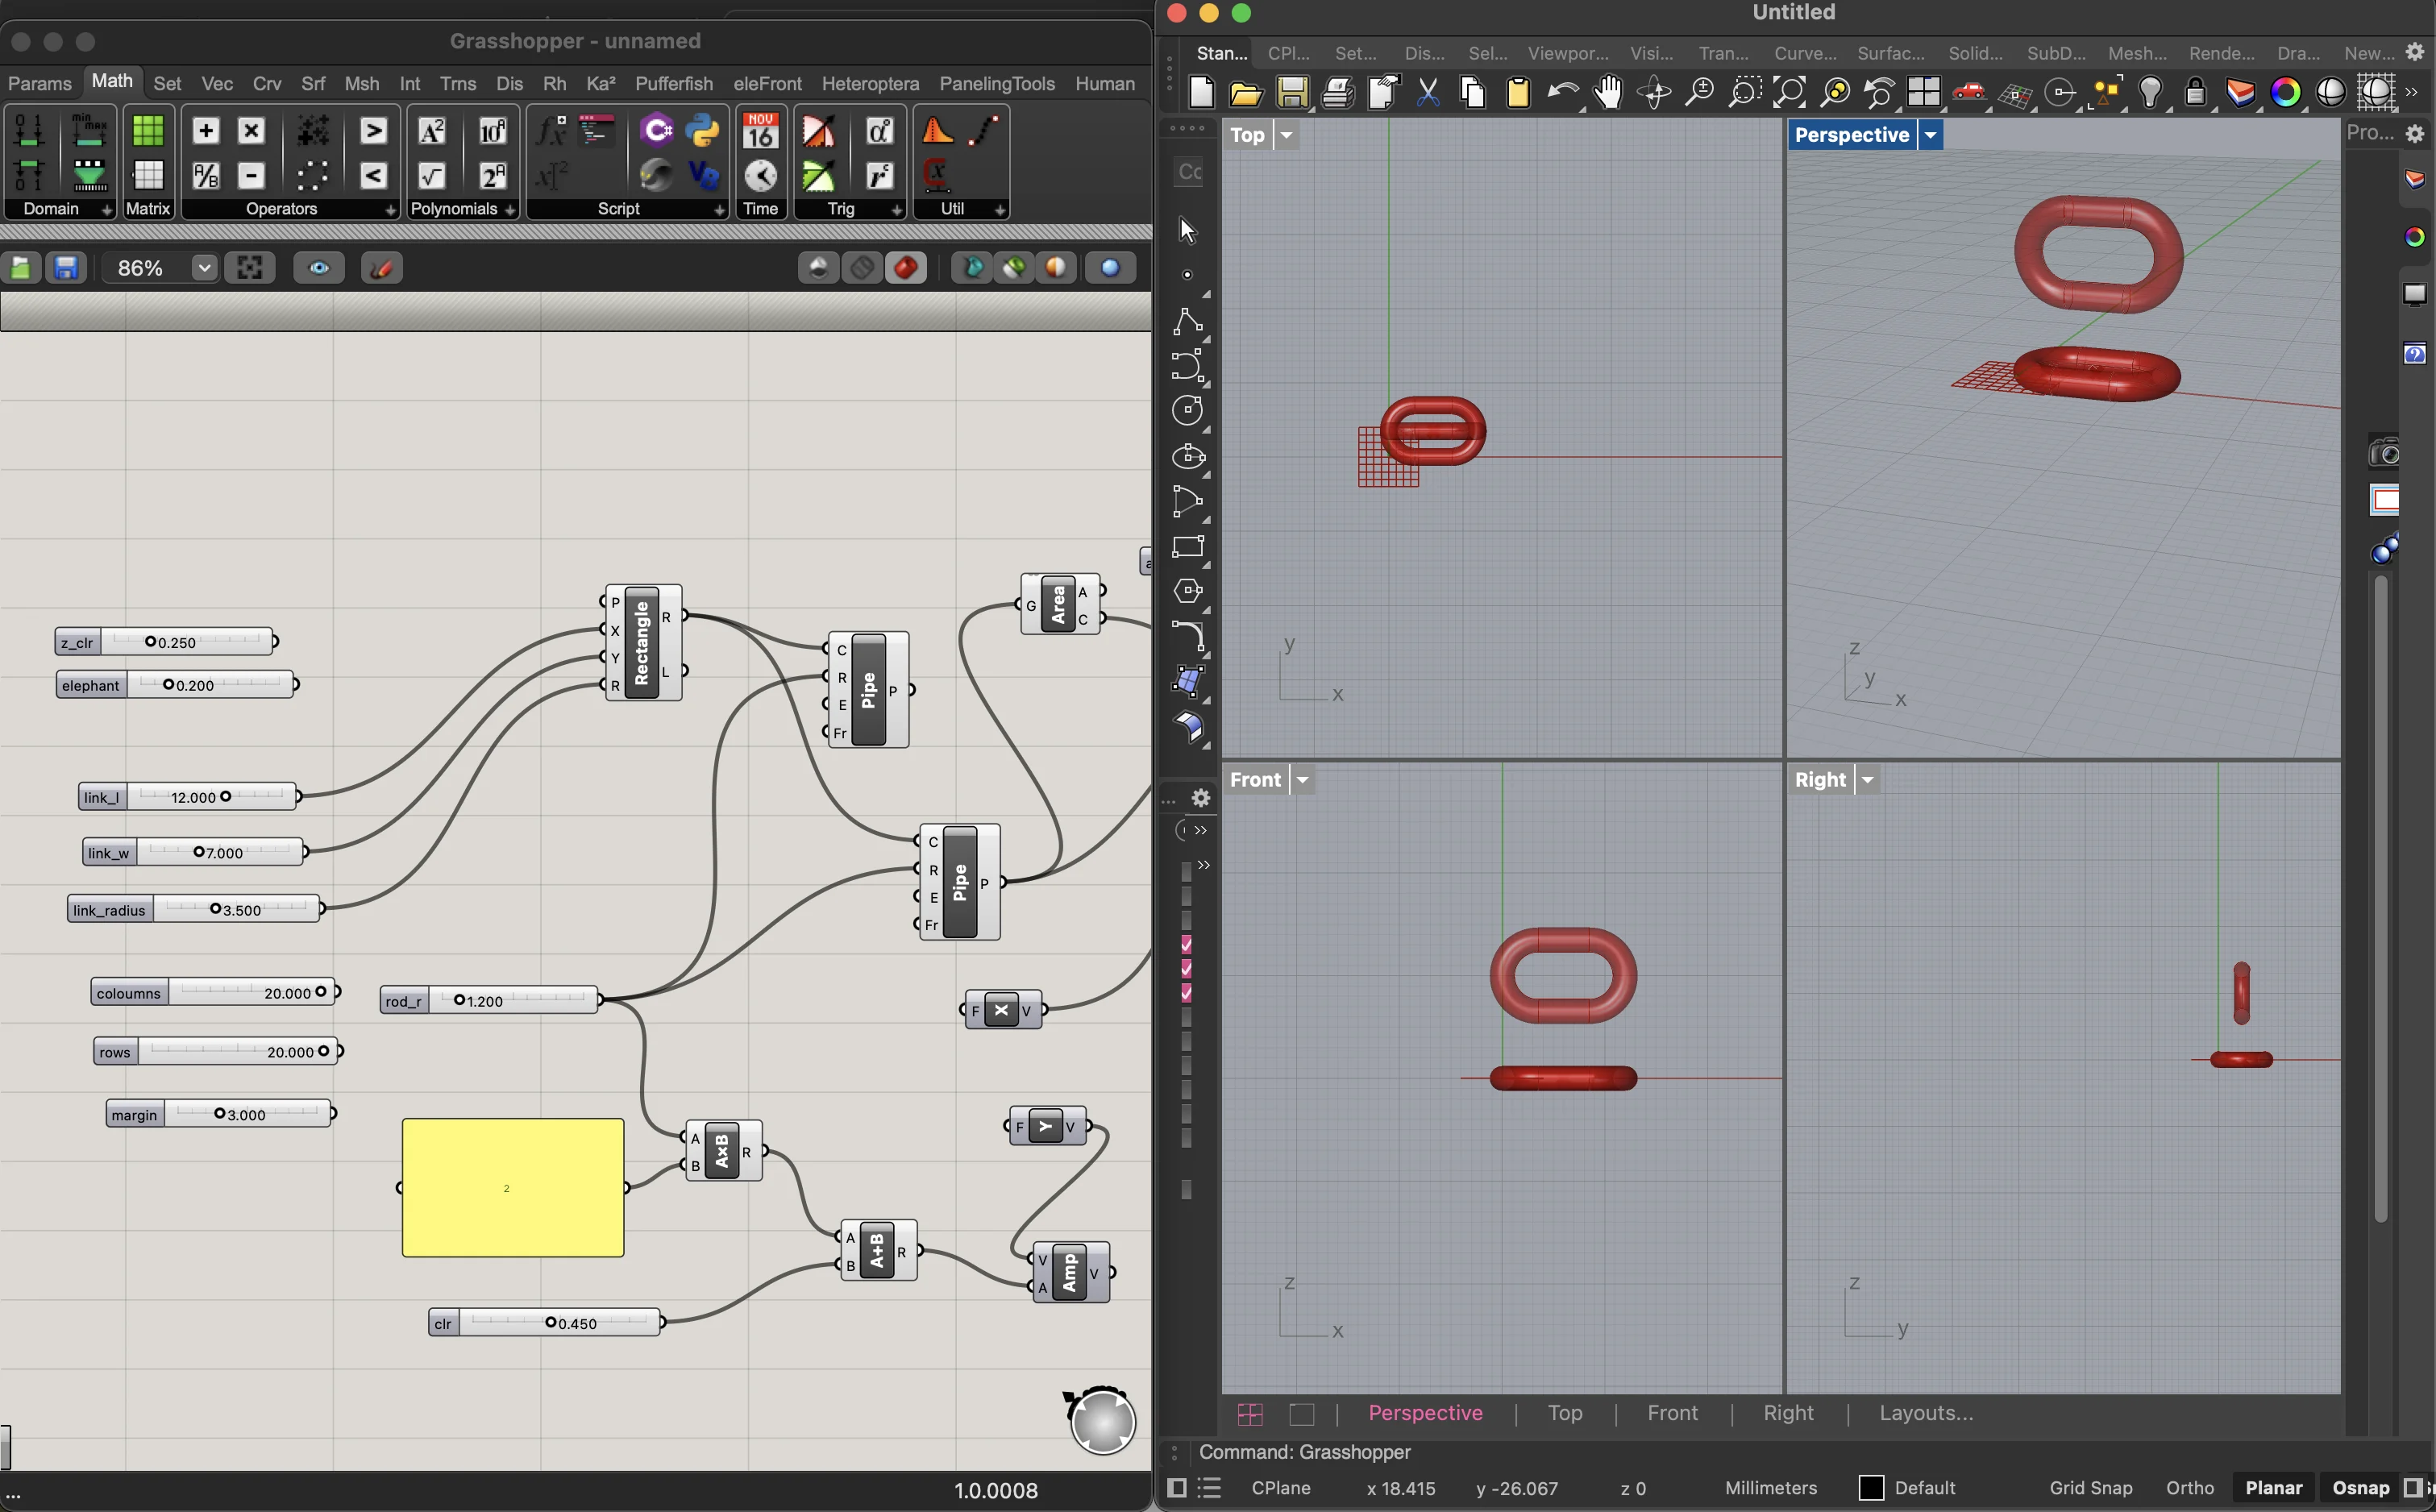Enable Grid Snap in the status bar

[x=2090, y=1487]
